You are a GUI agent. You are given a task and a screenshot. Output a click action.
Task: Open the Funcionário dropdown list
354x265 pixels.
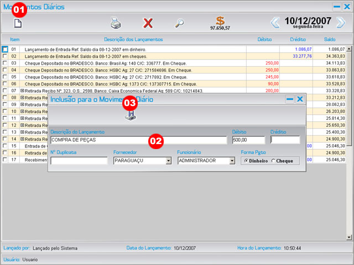(x=232, y=161)
